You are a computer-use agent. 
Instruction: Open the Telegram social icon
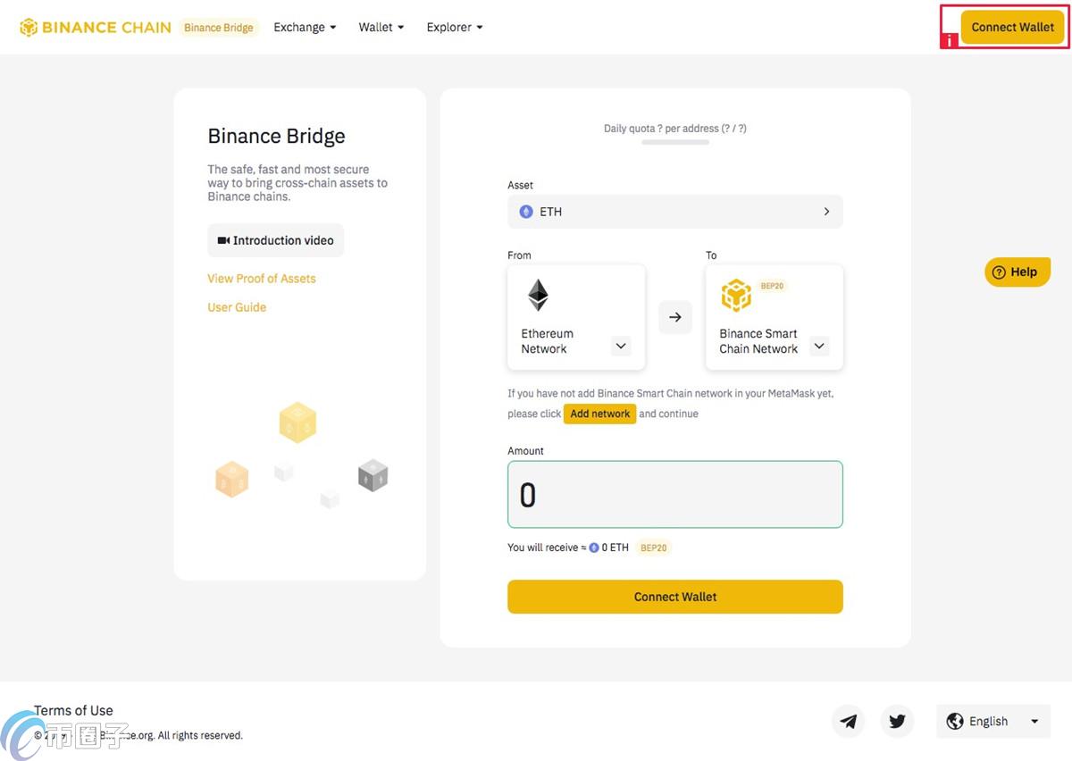tap(849, 721)
